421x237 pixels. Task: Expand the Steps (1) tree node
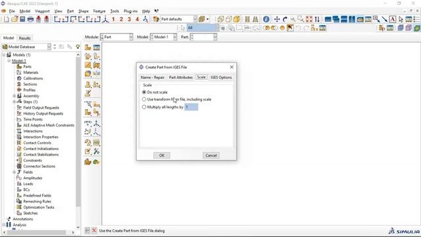pyautogui.click(x=14, y=102)
